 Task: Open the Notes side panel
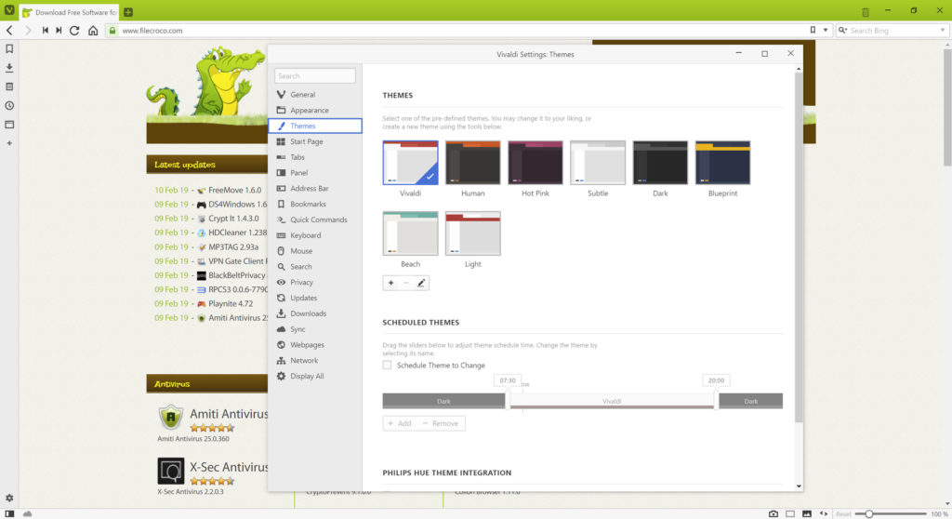pyautogui.click(x=9, y=86)
